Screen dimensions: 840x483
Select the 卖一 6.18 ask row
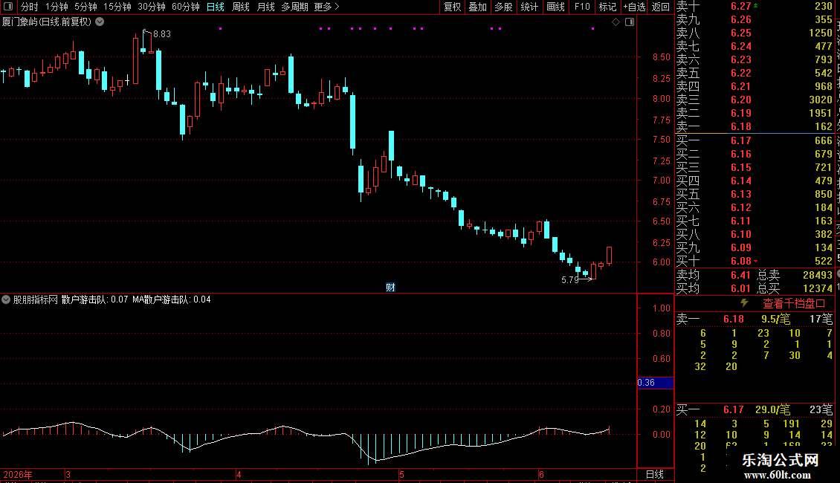point(755,127)
